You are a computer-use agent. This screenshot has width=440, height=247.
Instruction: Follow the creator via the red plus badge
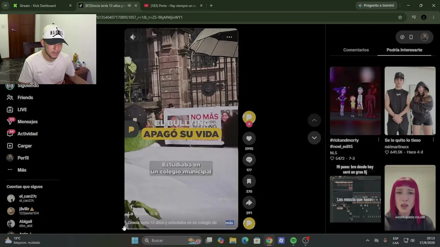pos(249,124)
